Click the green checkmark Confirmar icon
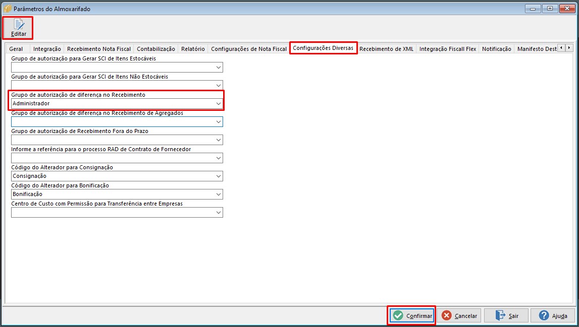Image resolution: width=579 pixels, height=327 pixels. coord(398,315)
